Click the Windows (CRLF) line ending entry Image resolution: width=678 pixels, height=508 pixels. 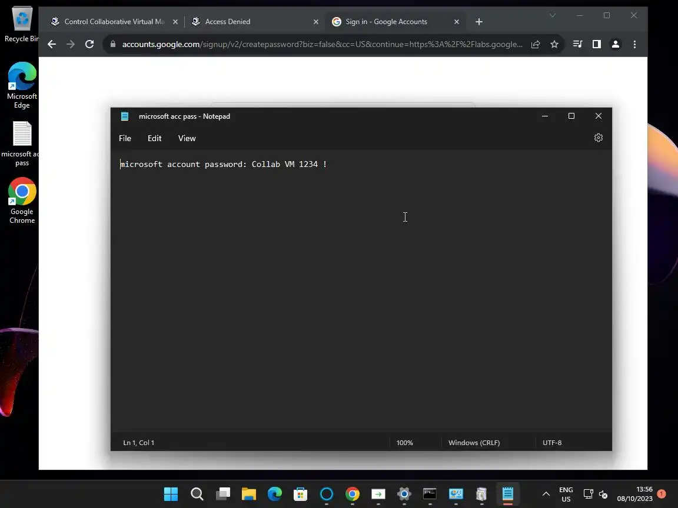click(474, 443)
